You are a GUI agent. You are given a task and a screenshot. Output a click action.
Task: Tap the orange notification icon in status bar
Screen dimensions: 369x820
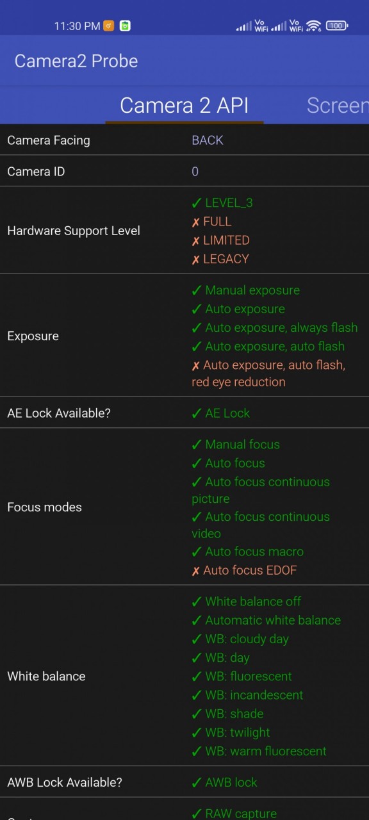109,26
